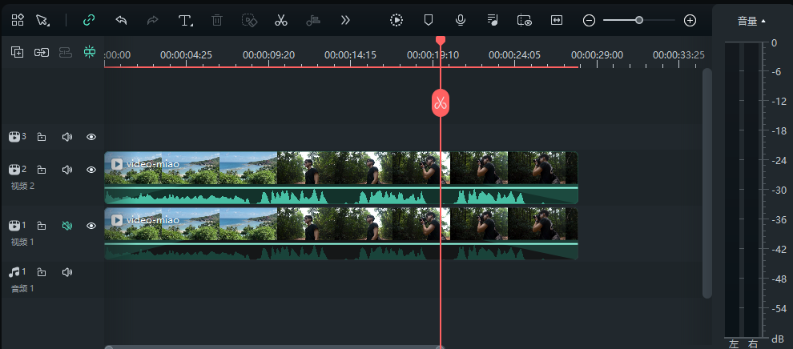Start voiceover recording with microphone icon
793x349 pixels.
461,20
